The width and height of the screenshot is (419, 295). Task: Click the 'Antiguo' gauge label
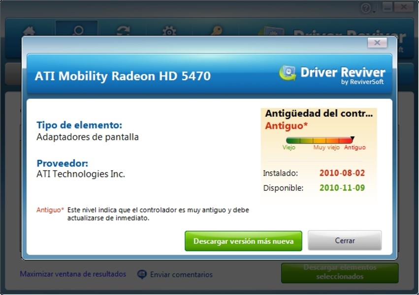click(x=355, y=147)
